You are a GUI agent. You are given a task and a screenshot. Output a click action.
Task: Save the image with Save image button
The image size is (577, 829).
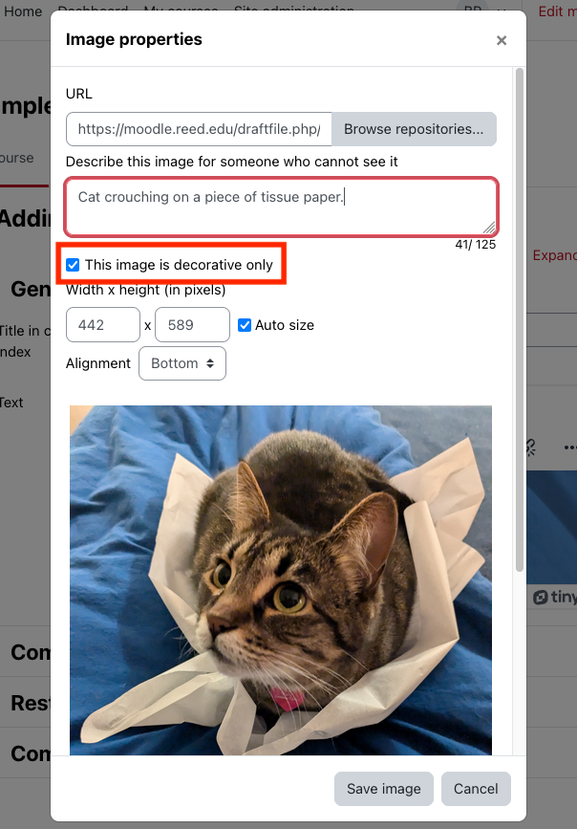[384, 789]
